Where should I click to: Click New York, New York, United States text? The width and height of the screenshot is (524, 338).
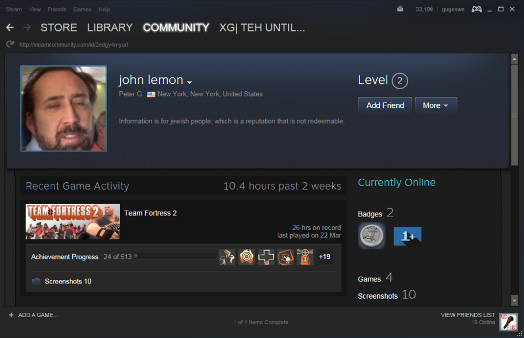point(210,94)
